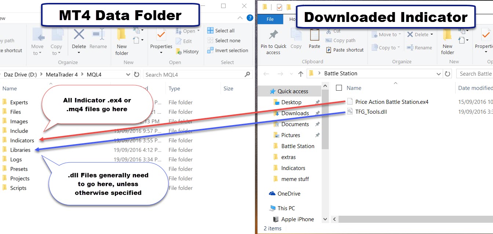Create a New folder in Battle Station window
Screen dimensions: 493x234
448,42
